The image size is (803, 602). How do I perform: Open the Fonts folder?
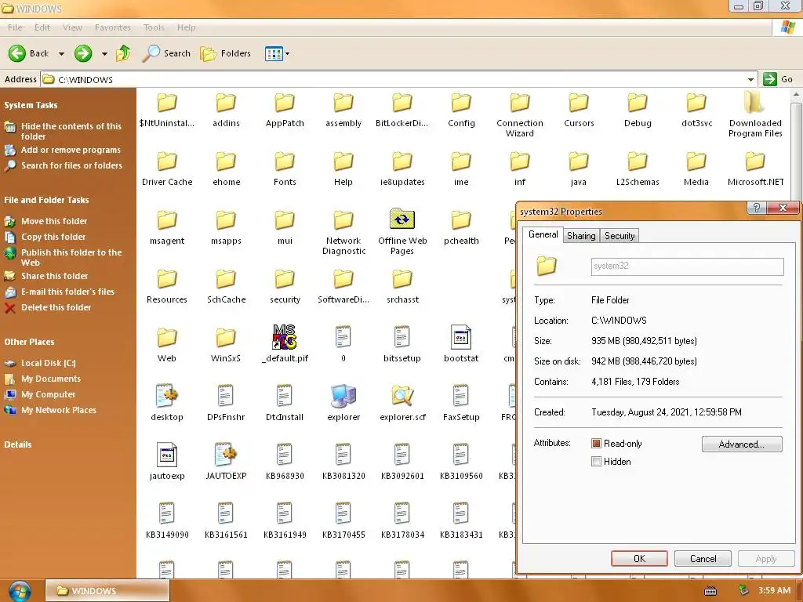tap(285, 169)
